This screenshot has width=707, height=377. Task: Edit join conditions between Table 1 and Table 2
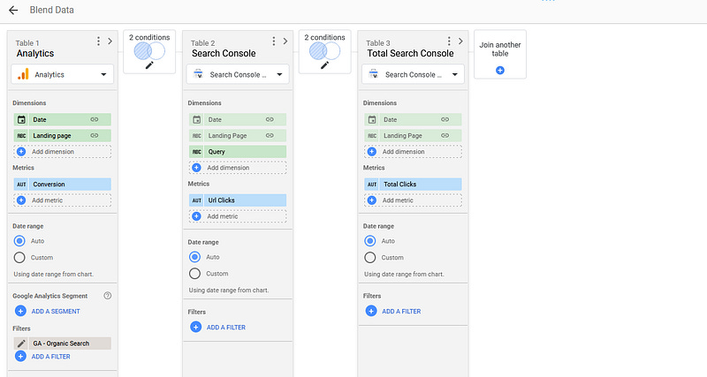click(x=149, y=65)
